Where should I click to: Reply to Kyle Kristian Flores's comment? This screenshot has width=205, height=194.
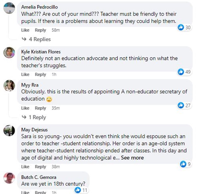point(40,75)
